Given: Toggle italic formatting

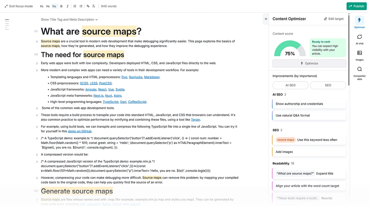Looking at the screenshot, I should point(67,6).
